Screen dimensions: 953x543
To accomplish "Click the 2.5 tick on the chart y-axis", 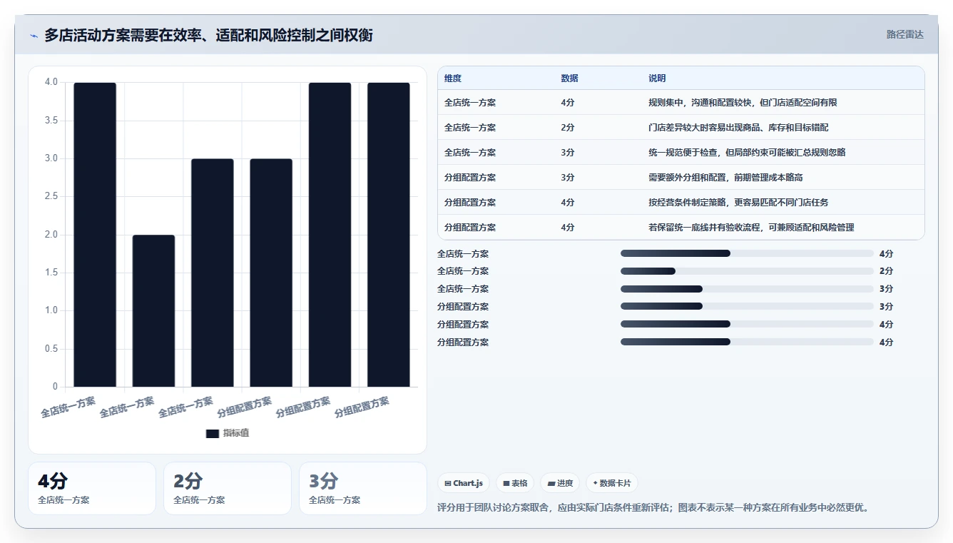I will (x=51, y=196).
